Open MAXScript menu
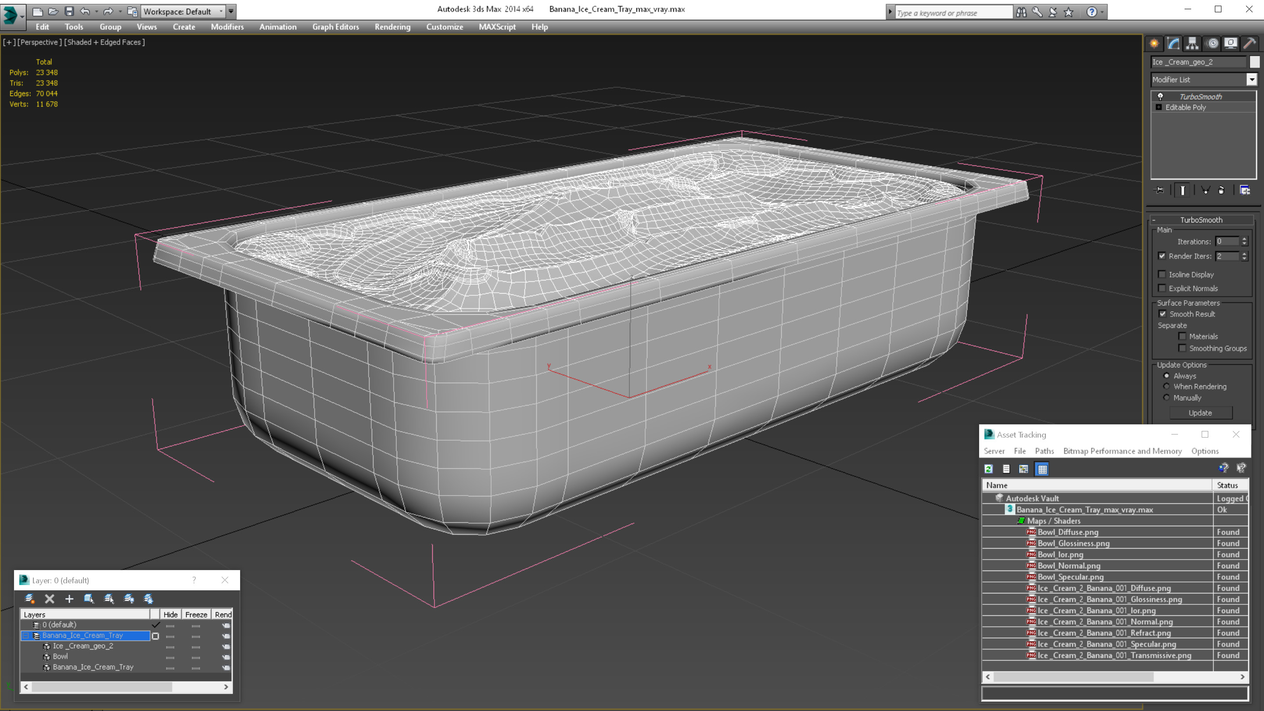Viewport: 1264px width, 711px height. 497,27
